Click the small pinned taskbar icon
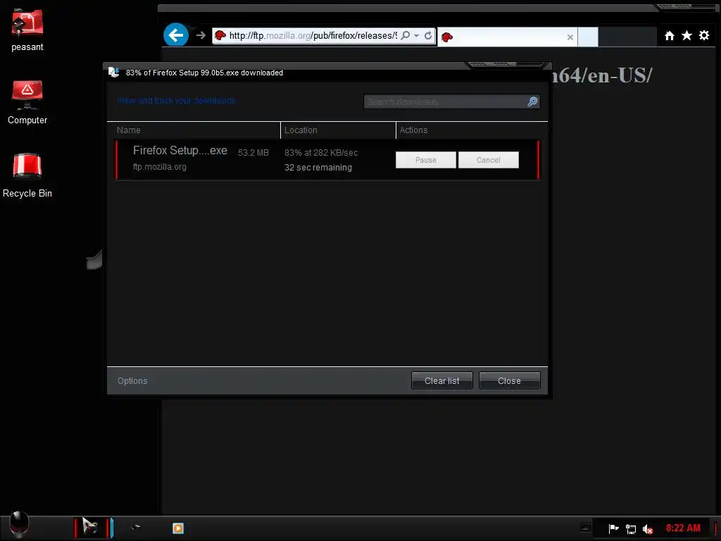This screenshot has width=721, height=541. tap(135, 527)
